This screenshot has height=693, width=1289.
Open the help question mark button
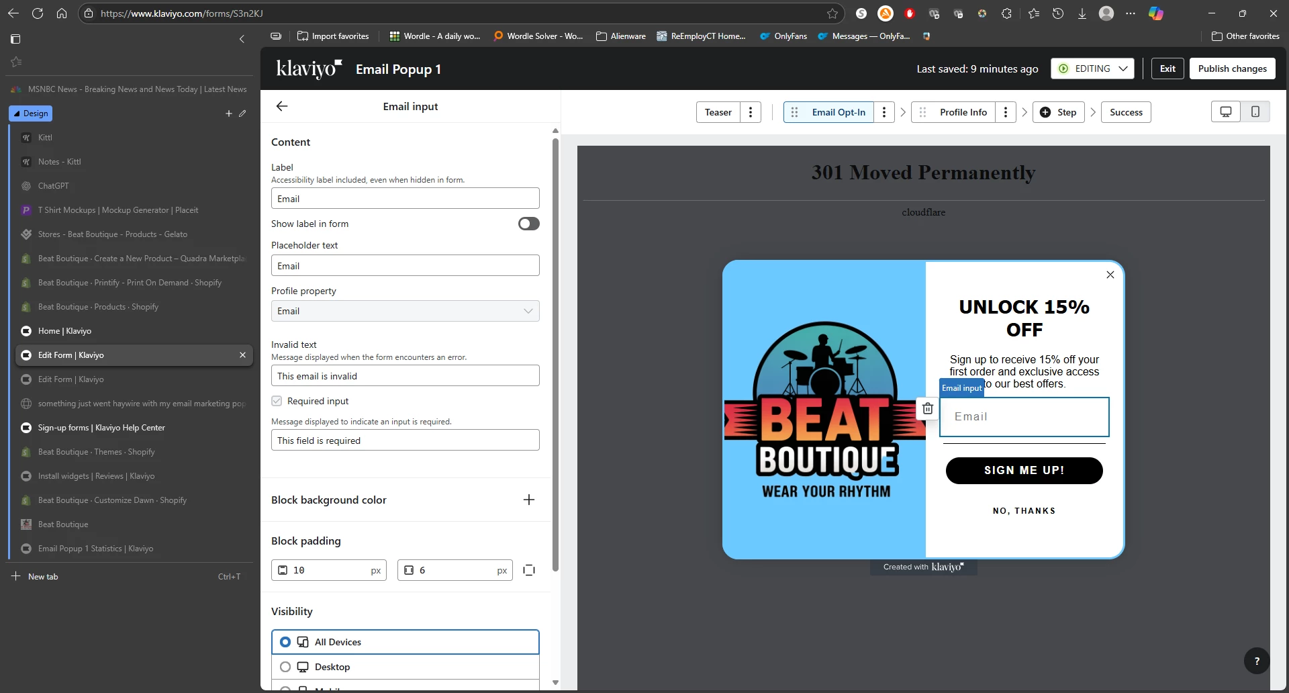coord(1257,661)
